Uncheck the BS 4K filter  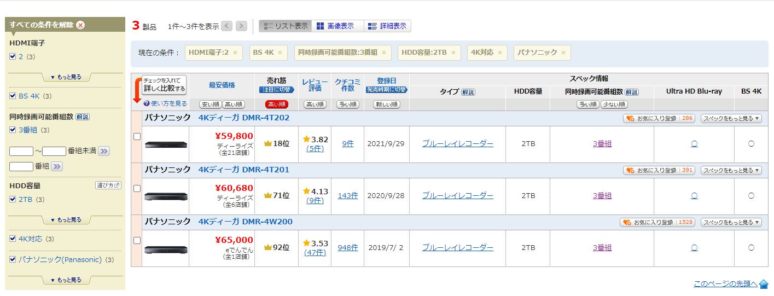pos(13,96)
